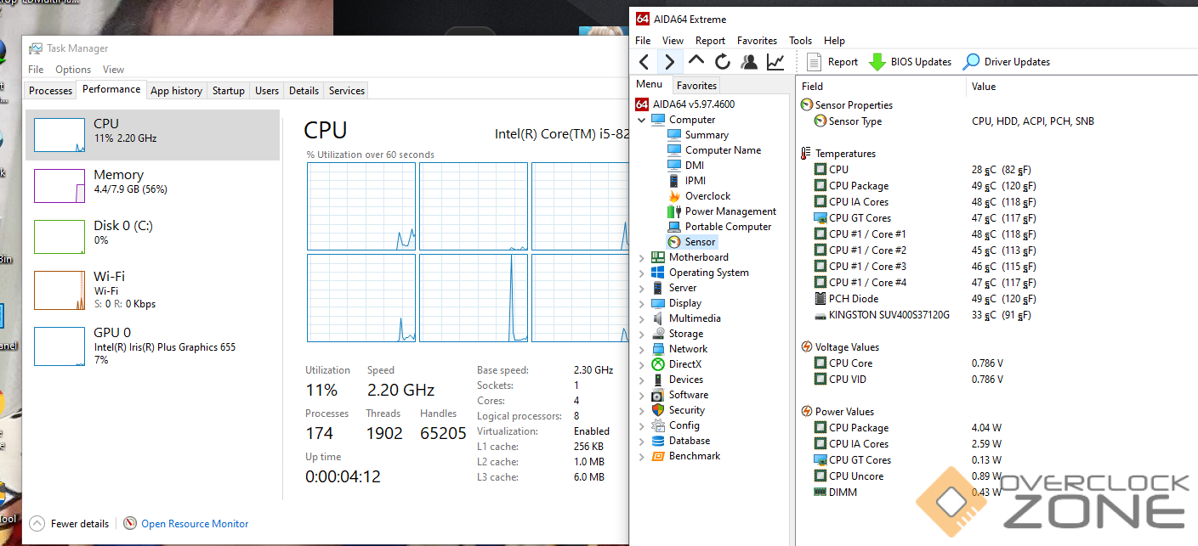Expand the Multimedia node
Screen dimensions: 1198x546
(641, 318)
